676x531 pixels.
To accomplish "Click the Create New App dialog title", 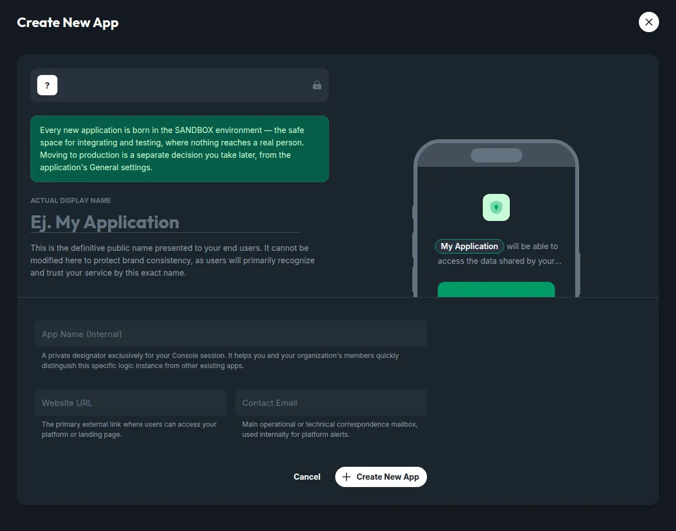I will [68, 23].
